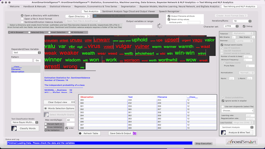The width and height of the screenshot is (265, 149).
Task: Open Regression, Econometrics & Time Series tab
Action: pos(96,7)
